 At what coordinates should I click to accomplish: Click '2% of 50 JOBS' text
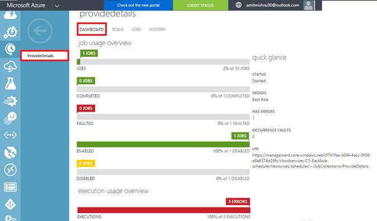pos(236,69)
